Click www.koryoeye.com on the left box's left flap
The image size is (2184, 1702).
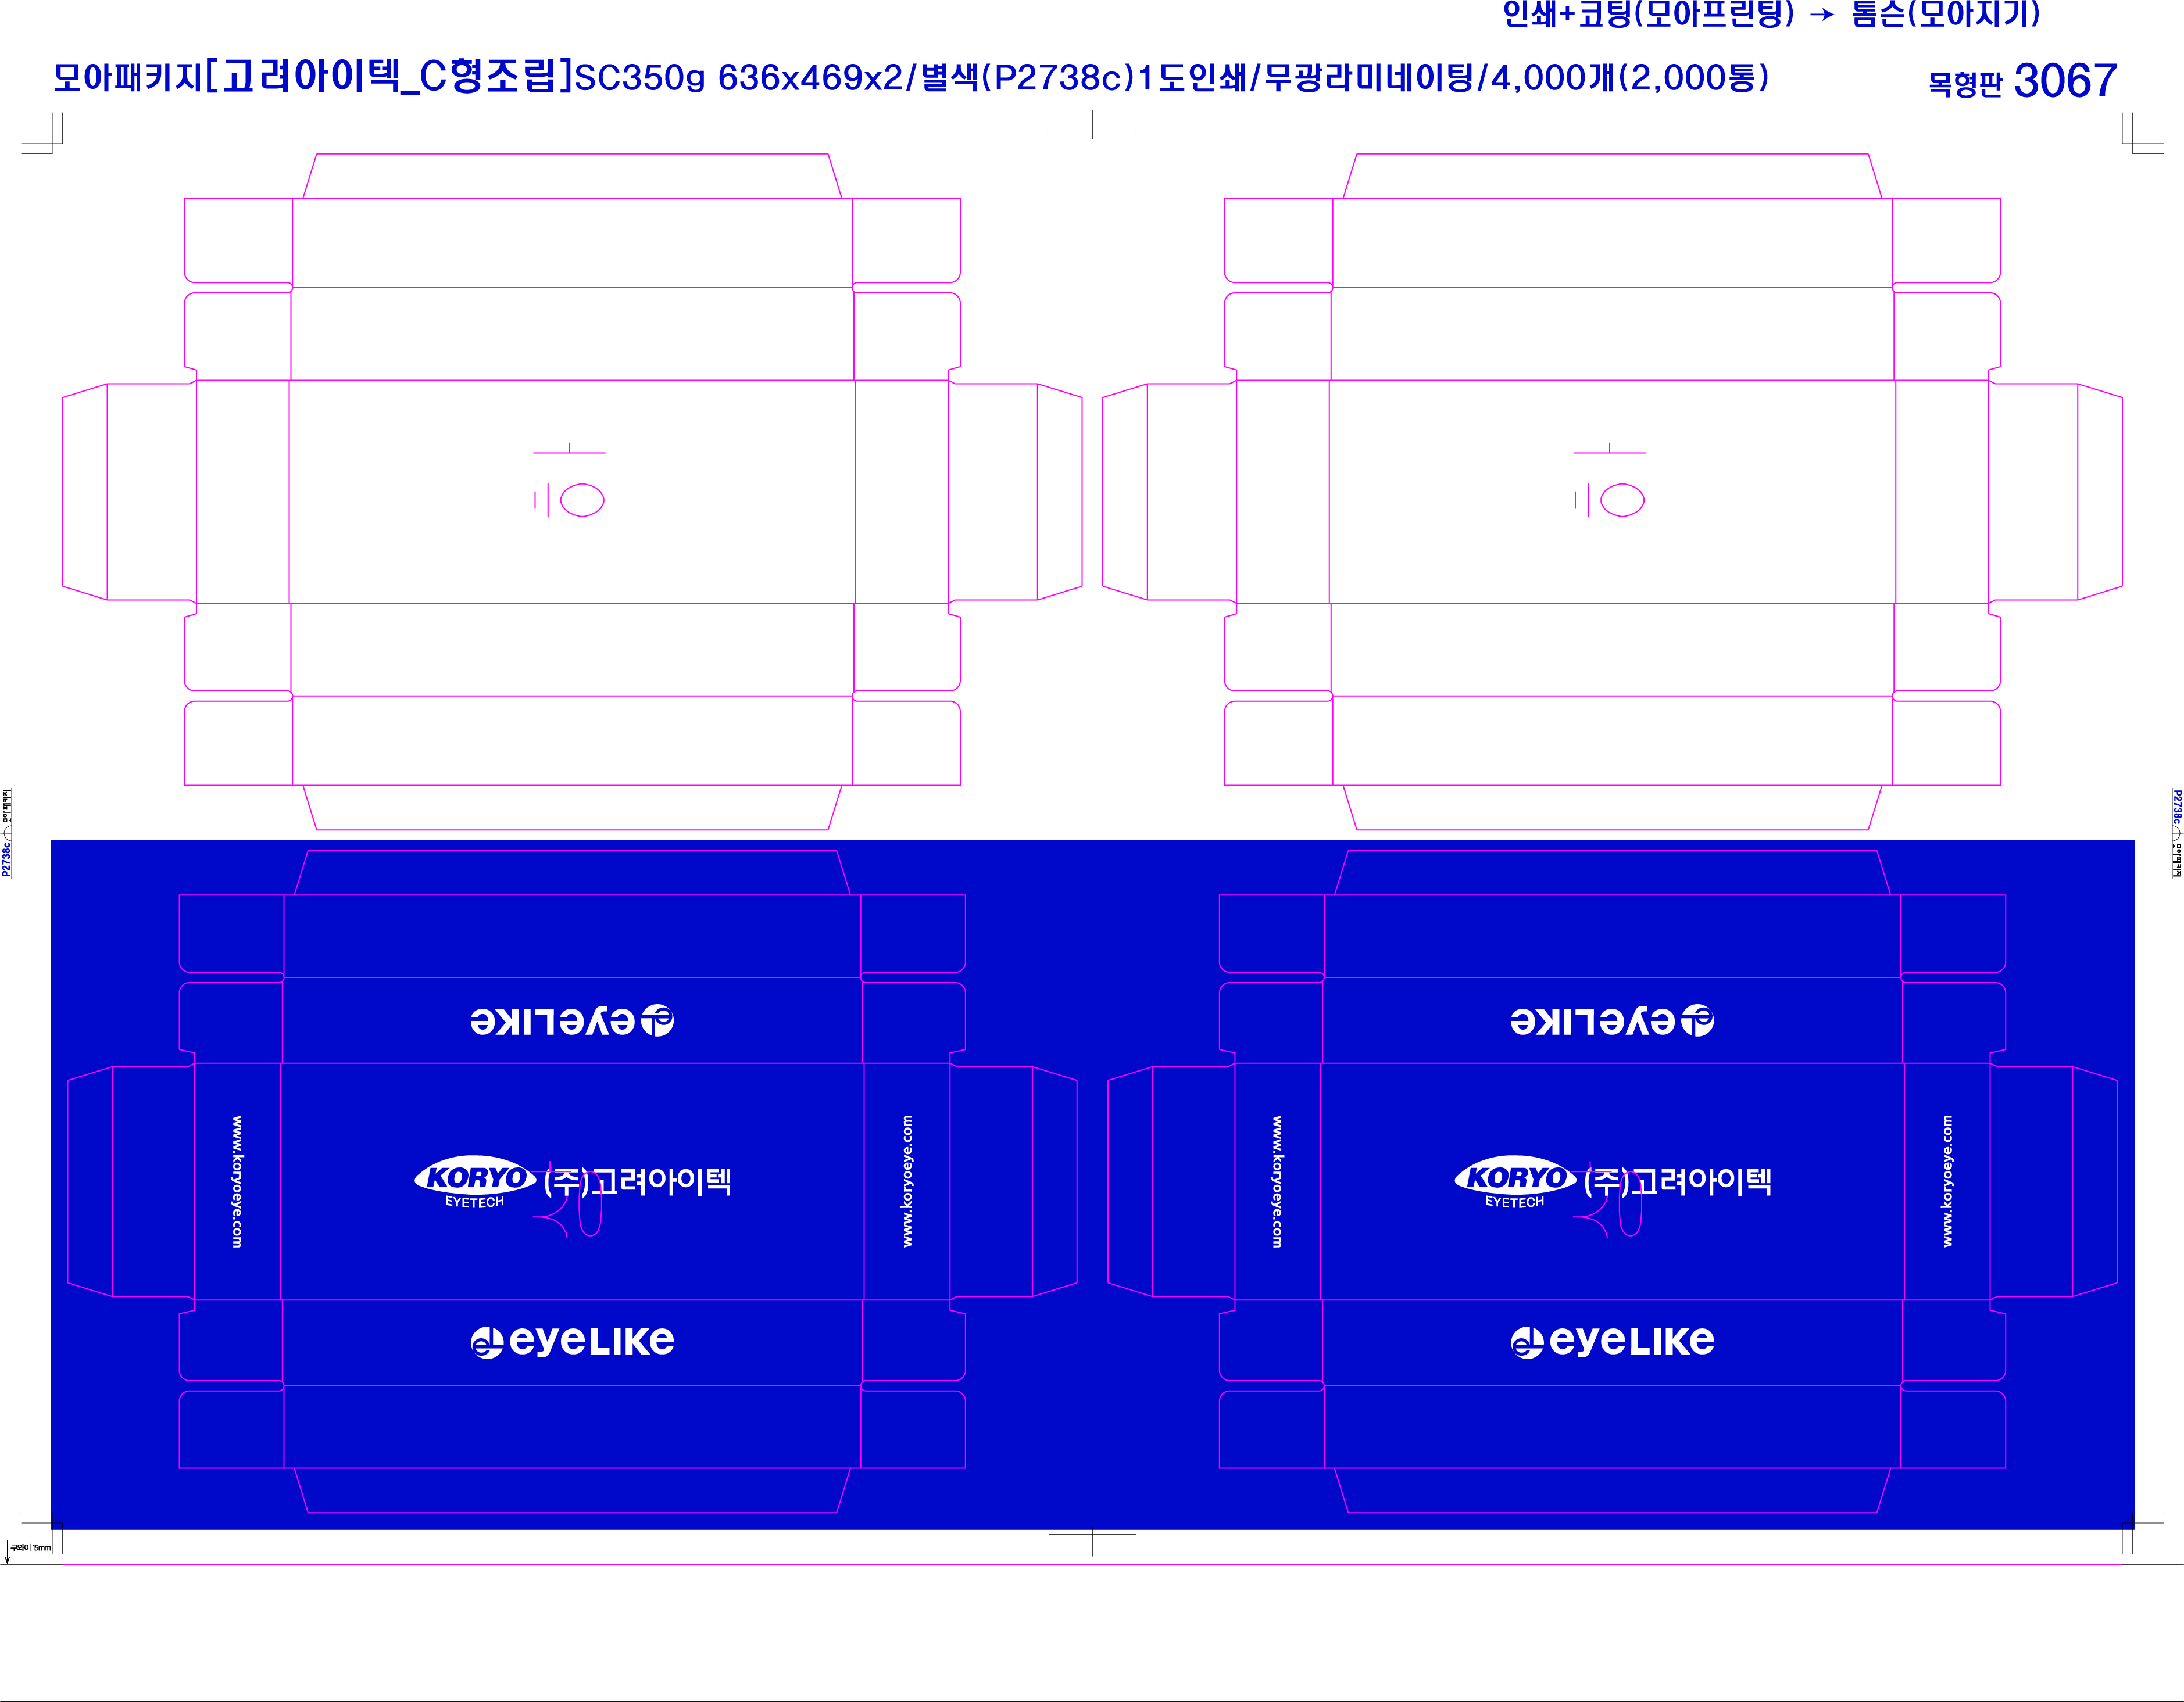coord(237,1181)
